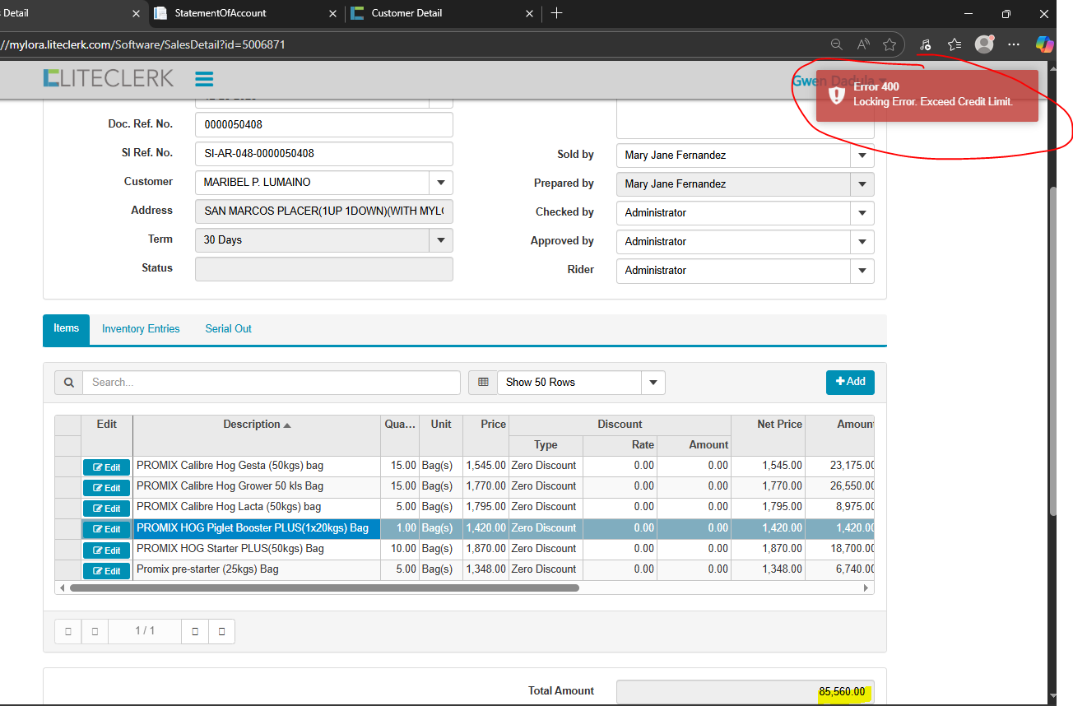Click the Read Aloud icon in address bar
The height and width of the screenshot is (706, 1073).
coord(862,44)
